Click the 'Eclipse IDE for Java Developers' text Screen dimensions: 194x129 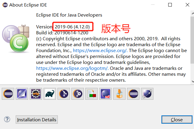[x=69, y=15]
